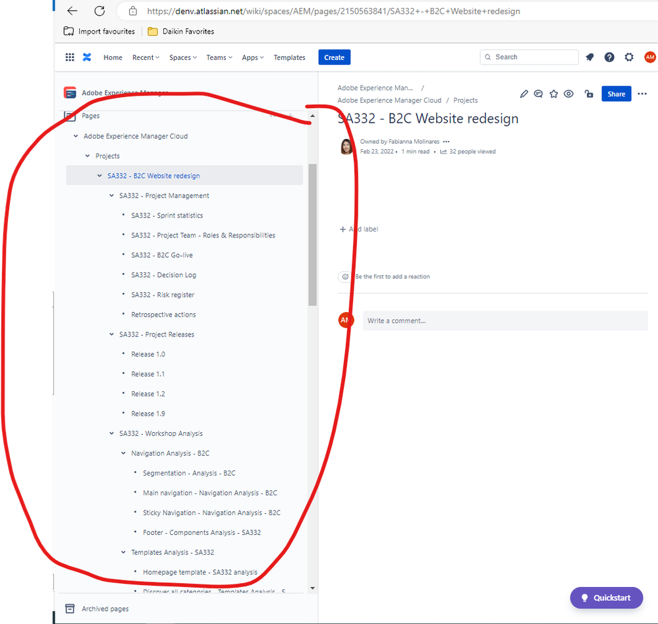Open Segmentation - Analysis - B2C page
The image size is (658, 624).
tap(189, 473)
